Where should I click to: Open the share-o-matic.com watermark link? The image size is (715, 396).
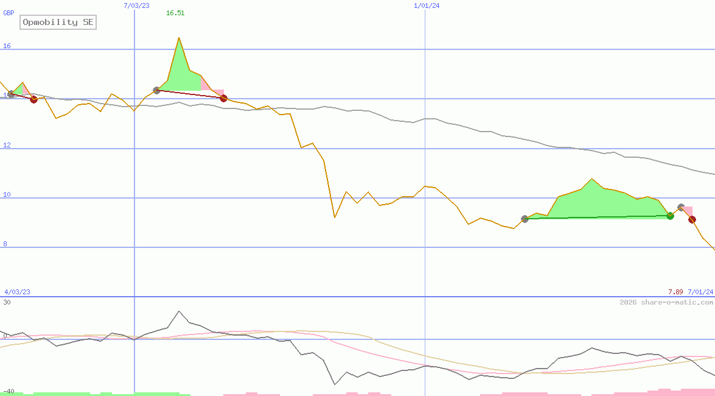[666, 302]
